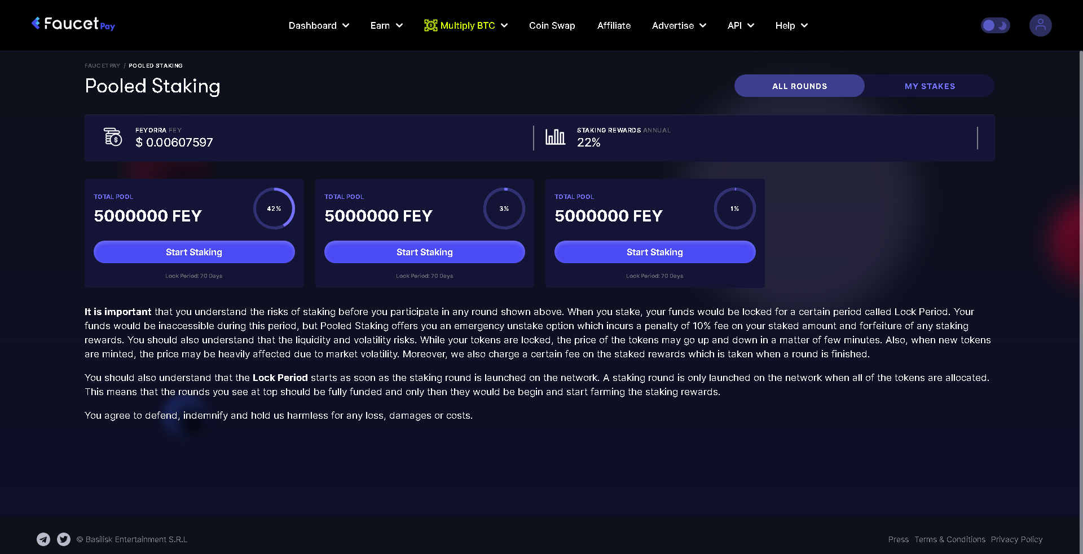Expand the Help dropdown menu
Screen dimensions: 1083x554
pyautogui.click(x=791, y=25)
